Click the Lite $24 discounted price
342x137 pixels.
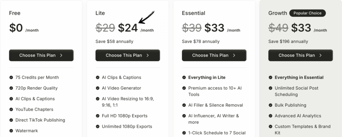[x=128, y=28]
